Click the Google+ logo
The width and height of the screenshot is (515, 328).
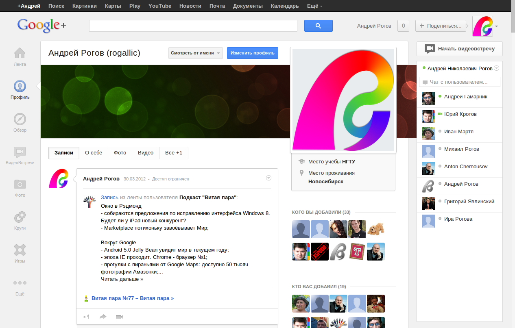coord(41,26)
